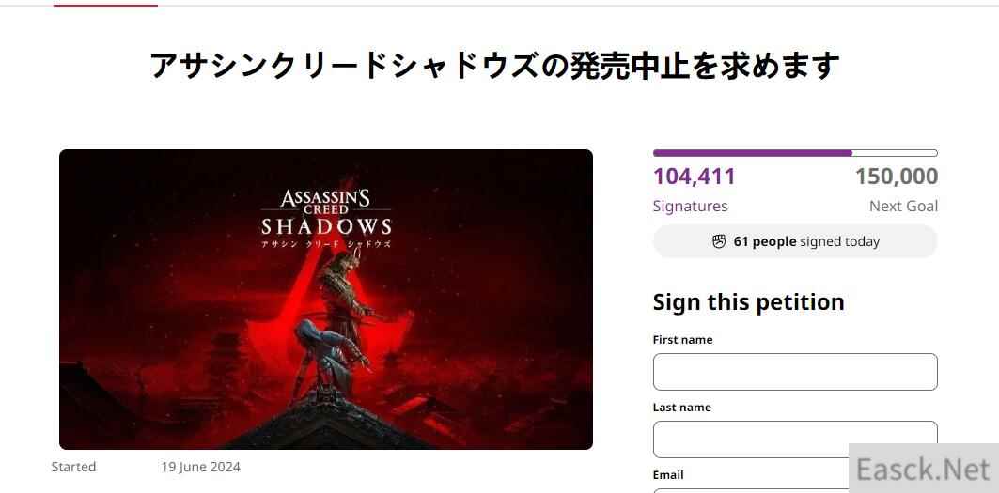This screenshot has width=999, height=493.
Task: Click the "Started" label under the image
Action: click(x=73, y=467)
